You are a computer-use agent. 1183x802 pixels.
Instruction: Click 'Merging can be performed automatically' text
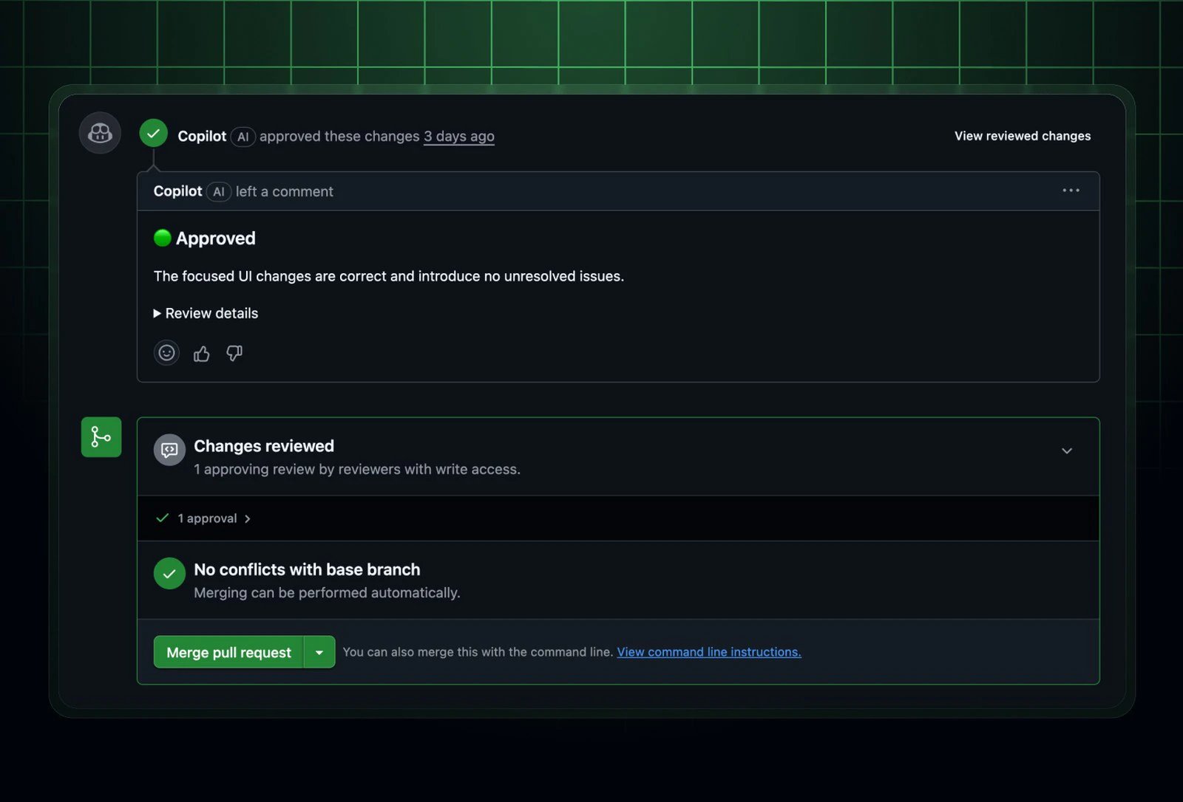coord(327,593)
